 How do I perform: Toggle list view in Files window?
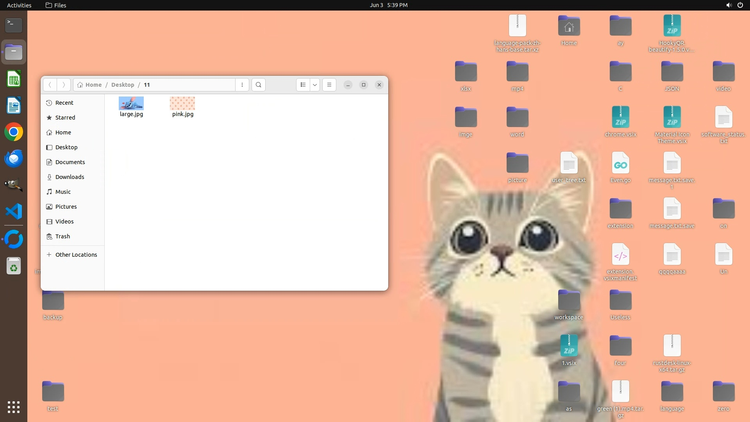[303, 85]
